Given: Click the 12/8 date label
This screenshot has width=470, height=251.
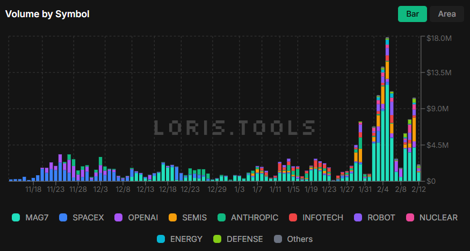Looking at the screenshot, I should click(123, 189).
